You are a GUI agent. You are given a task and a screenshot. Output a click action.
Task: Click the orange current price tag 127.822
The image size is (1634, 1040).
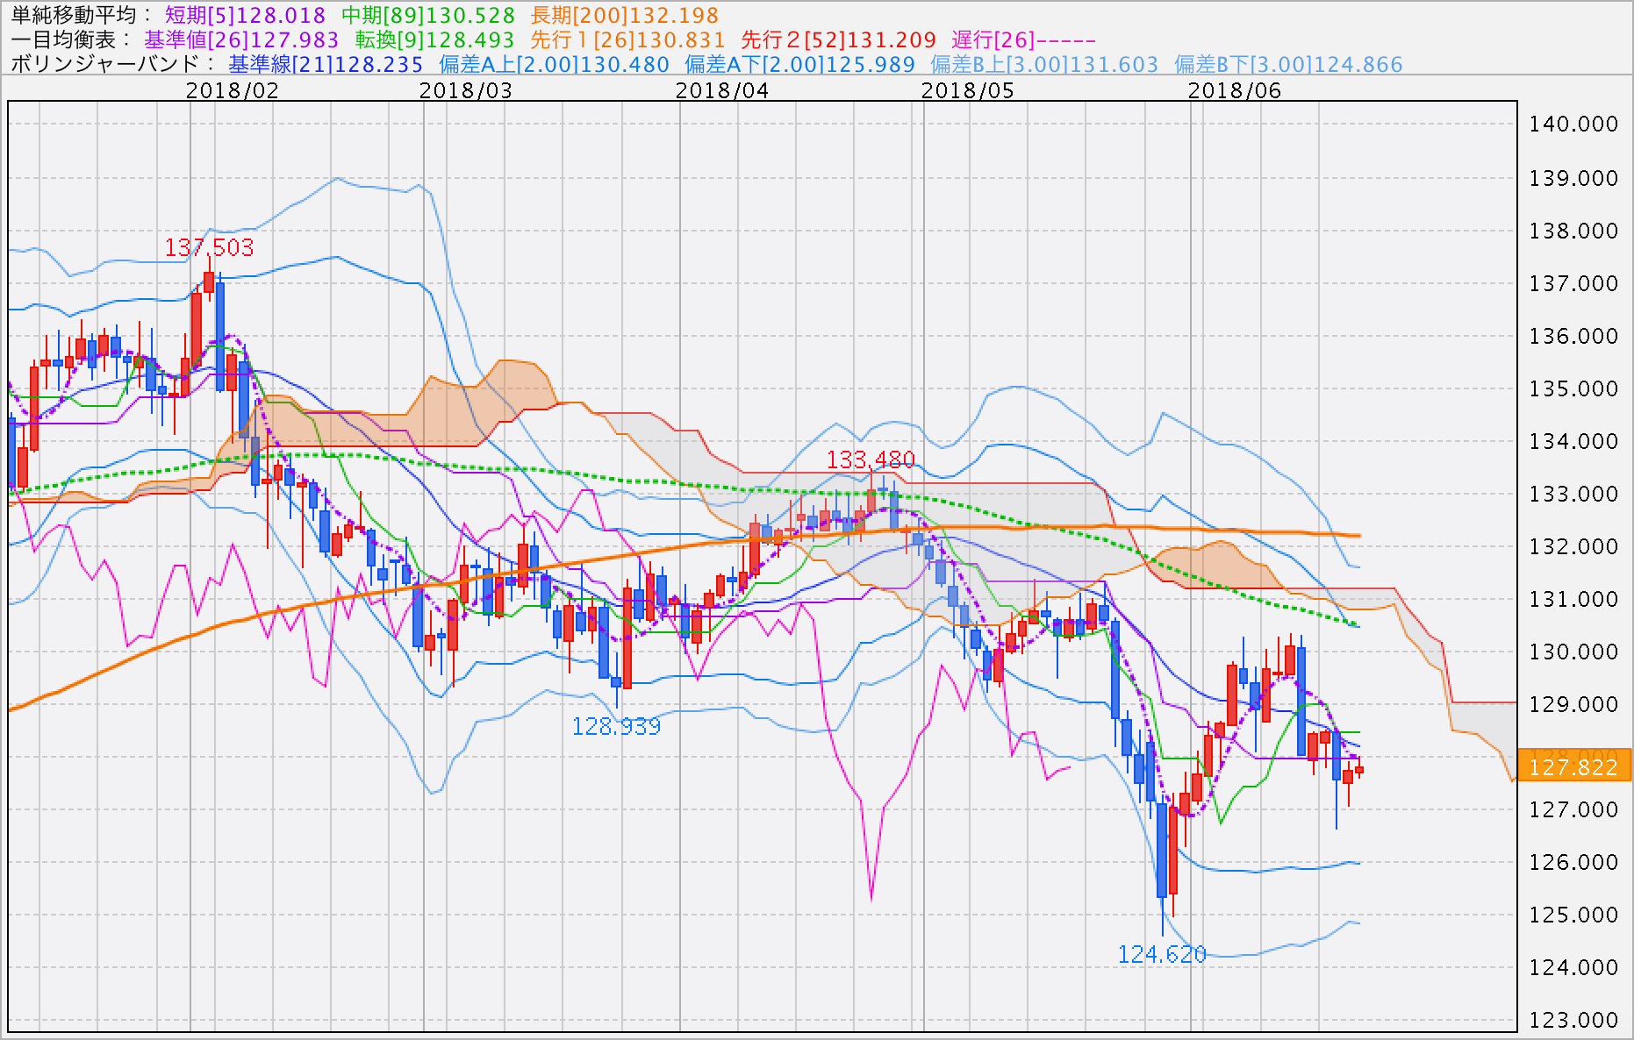click(1573, 766)
